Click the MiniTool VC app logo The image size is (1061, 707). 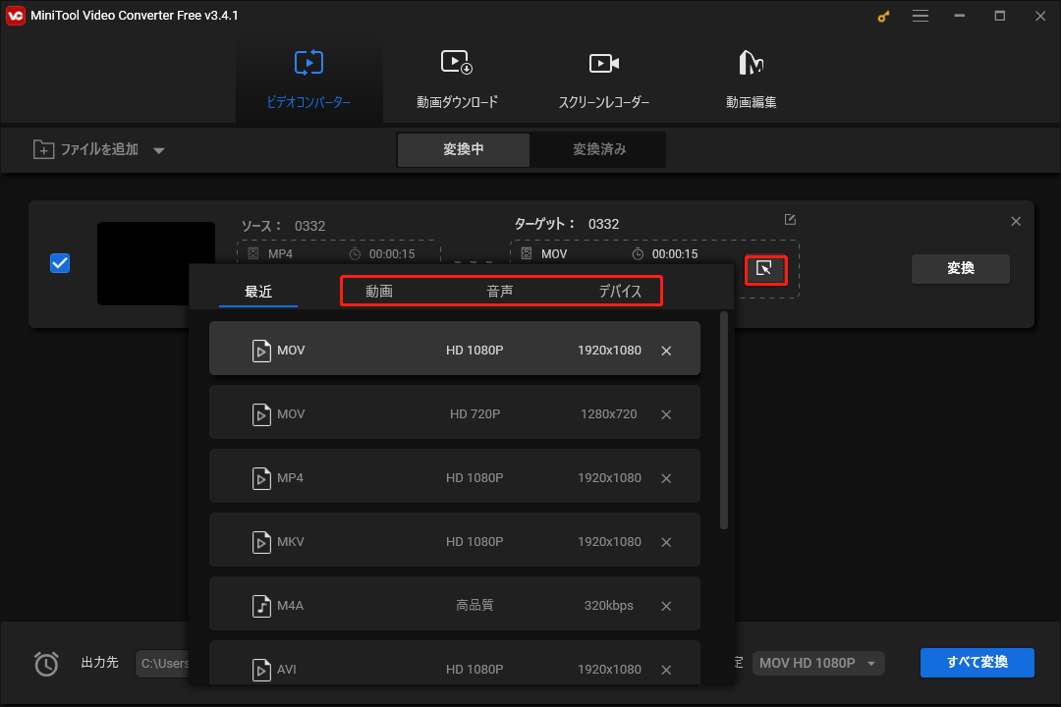[15, 16]
